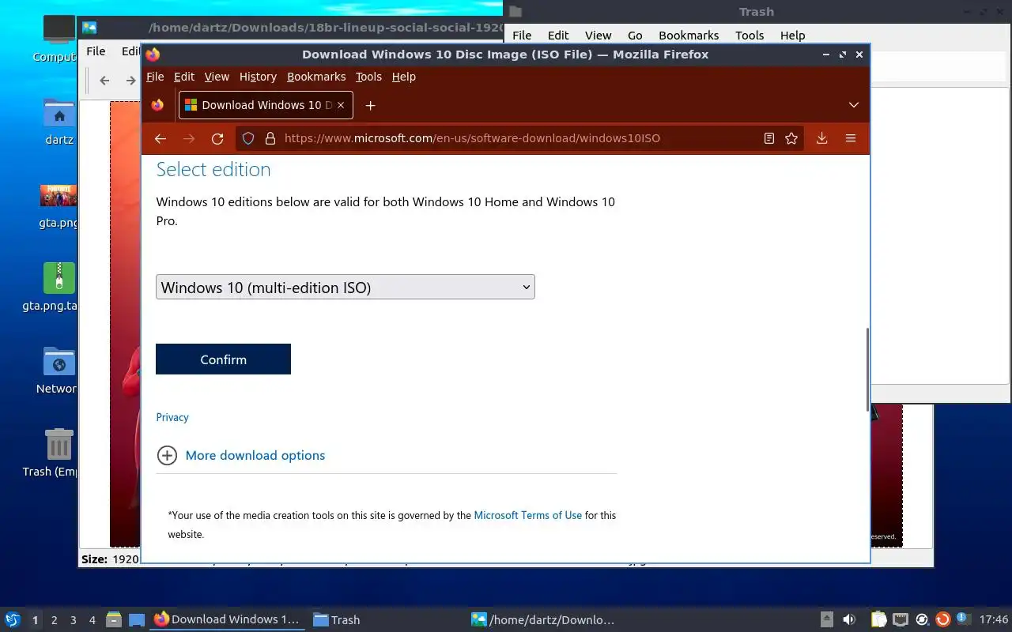Open Firefox View pinned icon

click(x=157, y=104)
